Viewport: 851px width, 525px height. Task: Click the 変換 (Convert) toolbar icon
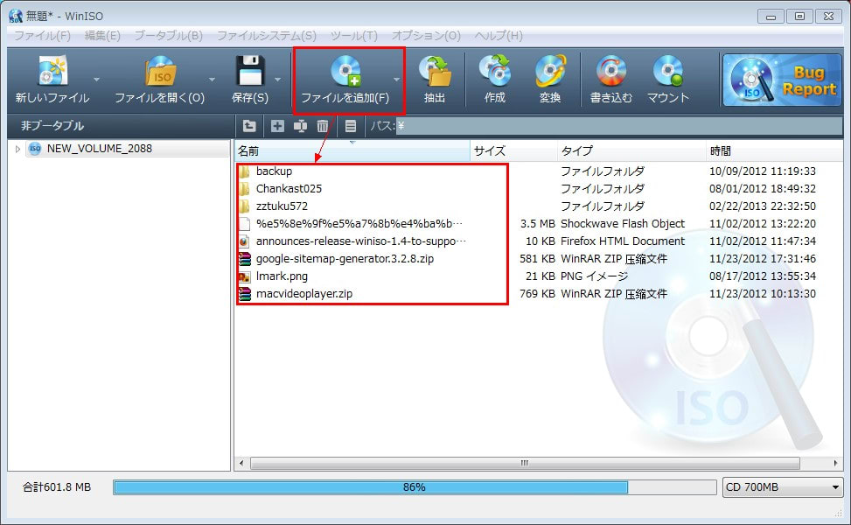[550, 71]
